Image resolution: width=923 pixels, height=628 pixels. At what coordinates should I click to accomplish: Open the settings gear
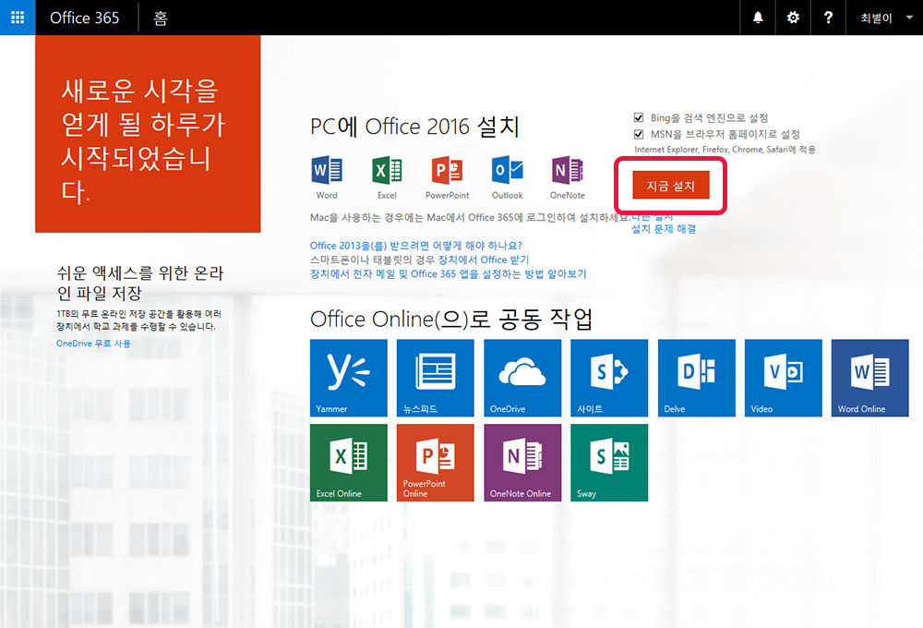(x=793, y=18)
